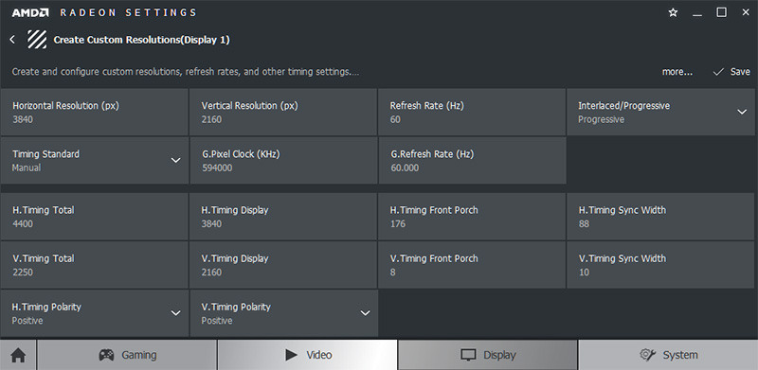Screen dimensions: 758x370
Task: Click the AMD logo
Action: tap(30, 12)
